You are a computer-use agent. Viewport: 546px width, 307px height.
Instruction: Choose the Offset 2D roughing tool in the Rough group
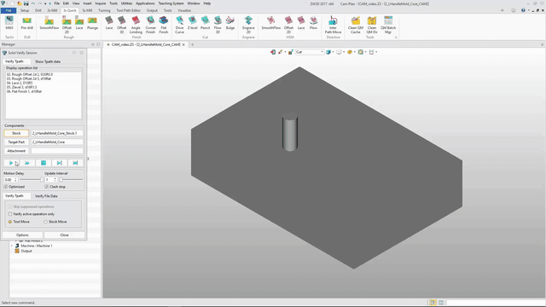click(67, 25)
